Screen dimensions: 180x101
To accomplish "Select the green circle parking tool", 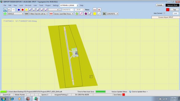I will [x=5, y=14].
